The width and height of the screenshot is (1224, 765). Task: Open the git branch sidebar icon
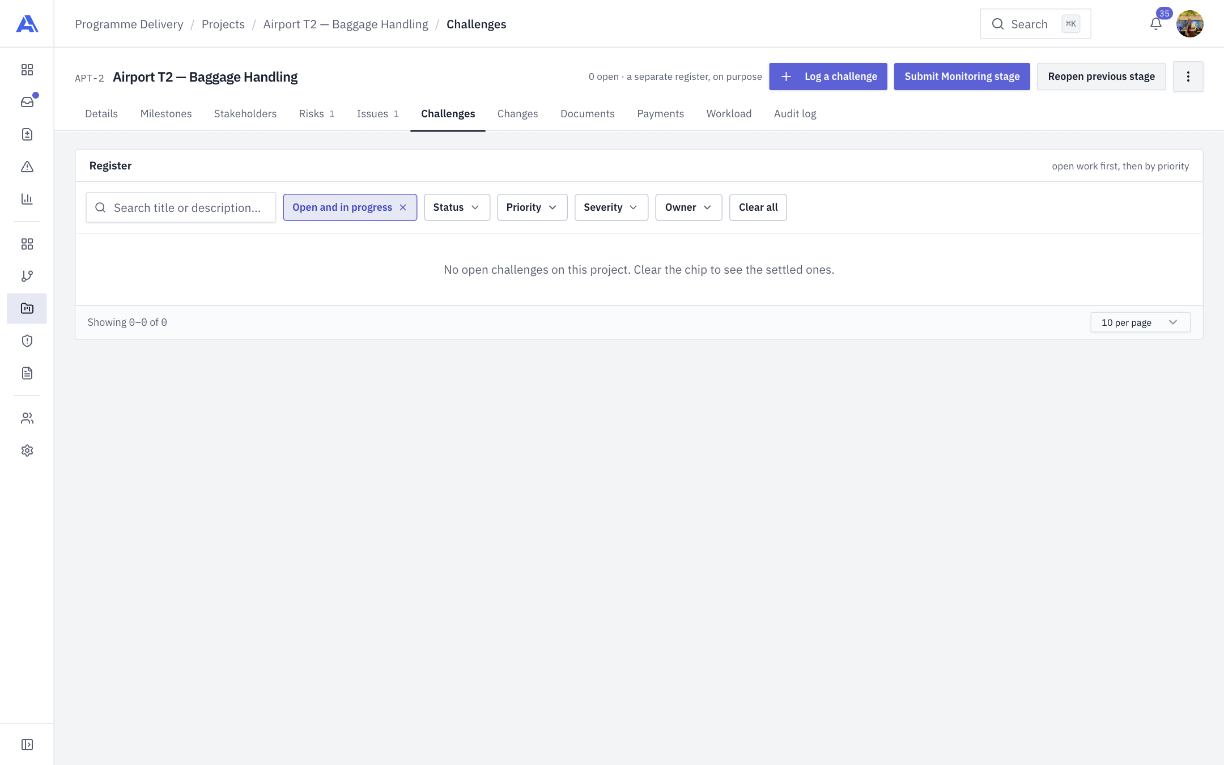(27, 276)
